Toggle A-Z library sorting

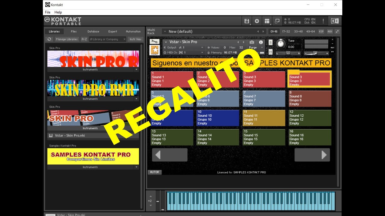click(x=84, y=39)
